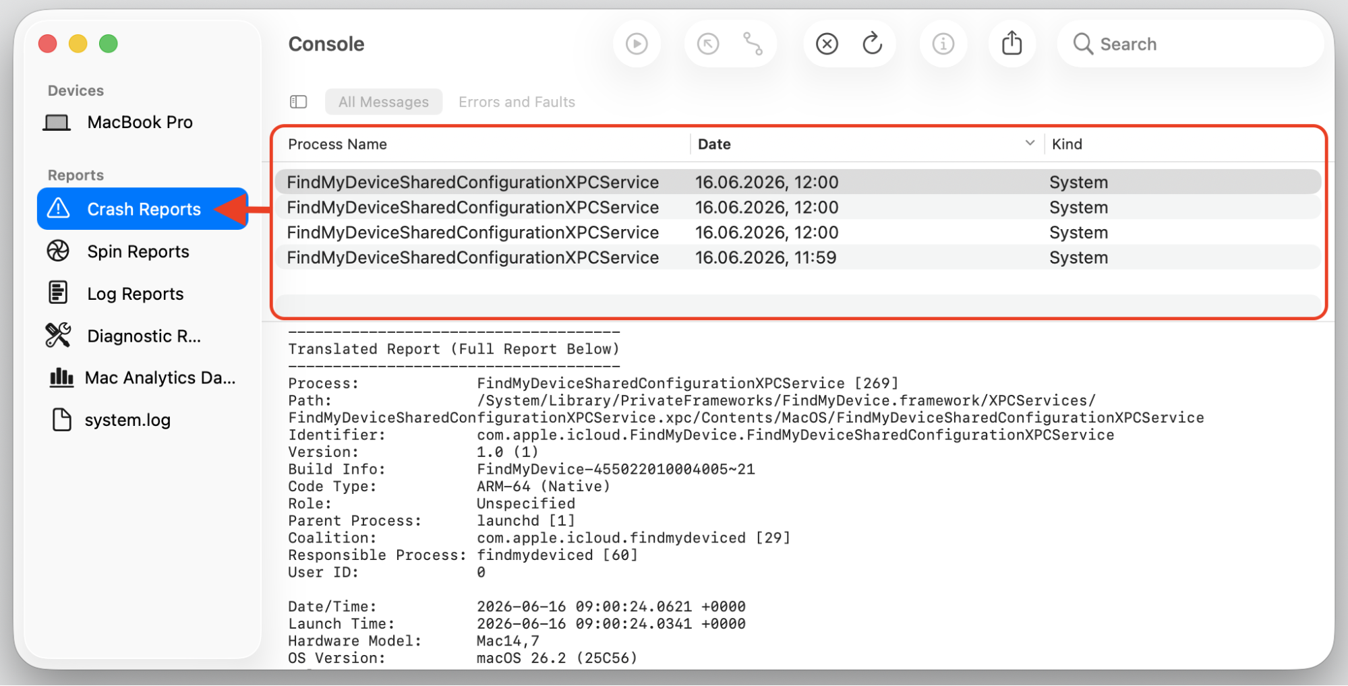Click the yellow minimize window button

pos(78,44)
